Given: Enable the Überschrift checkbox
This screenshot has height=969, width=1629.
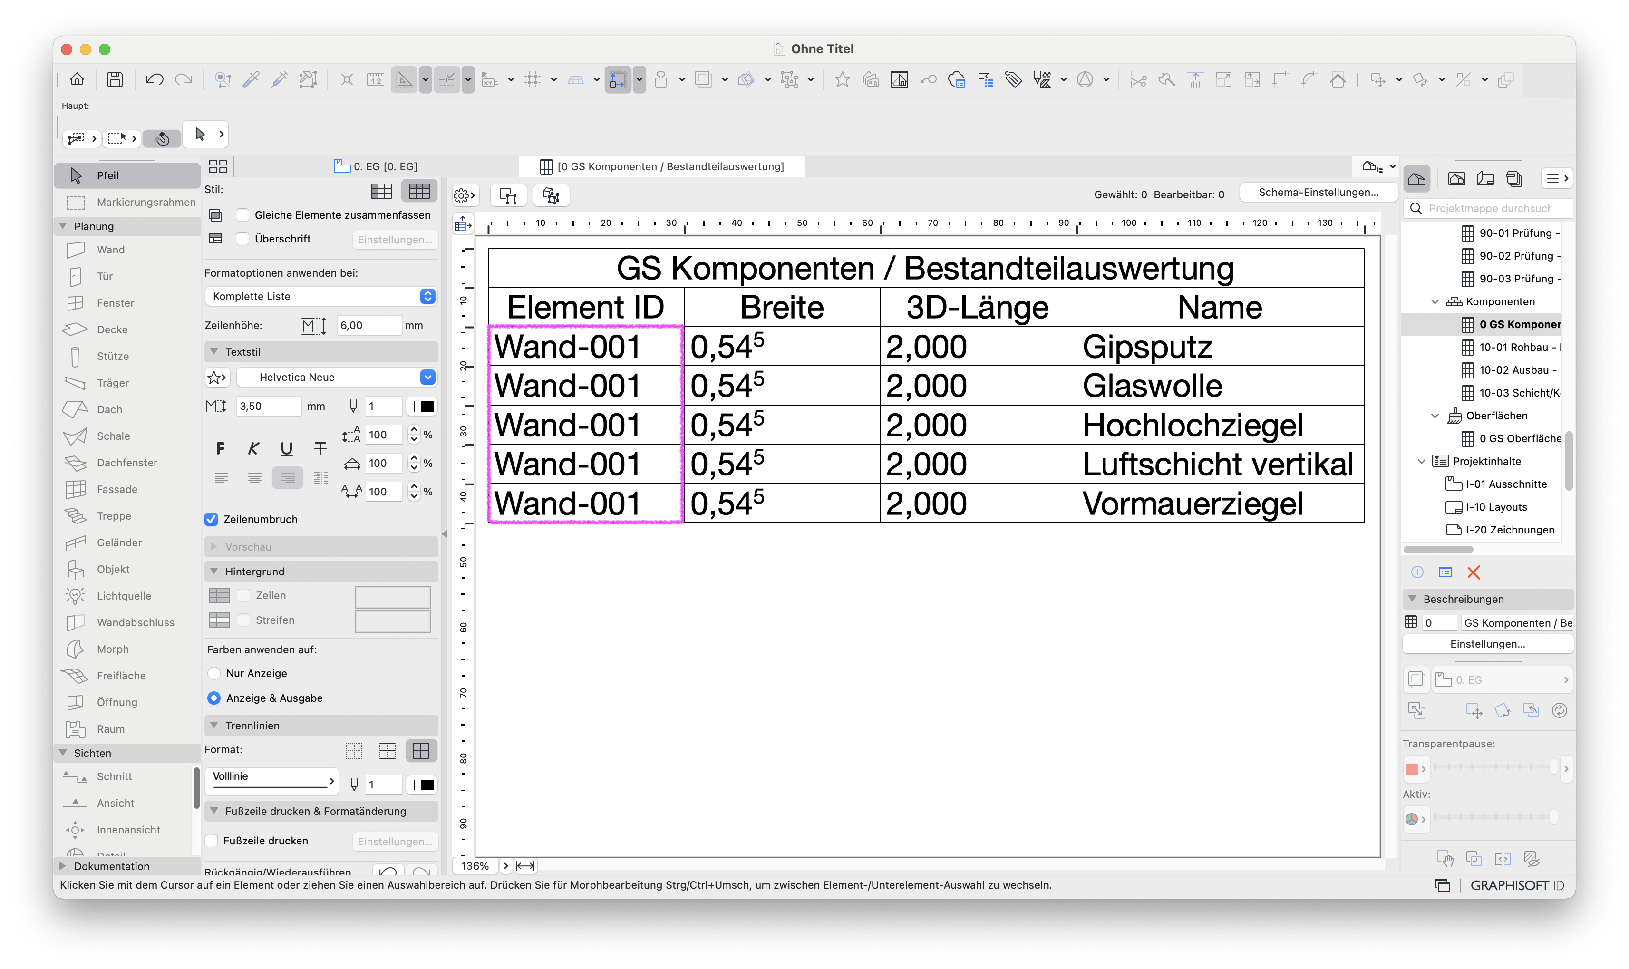Looking at the screenshot, I should click(x=242, y=239).
